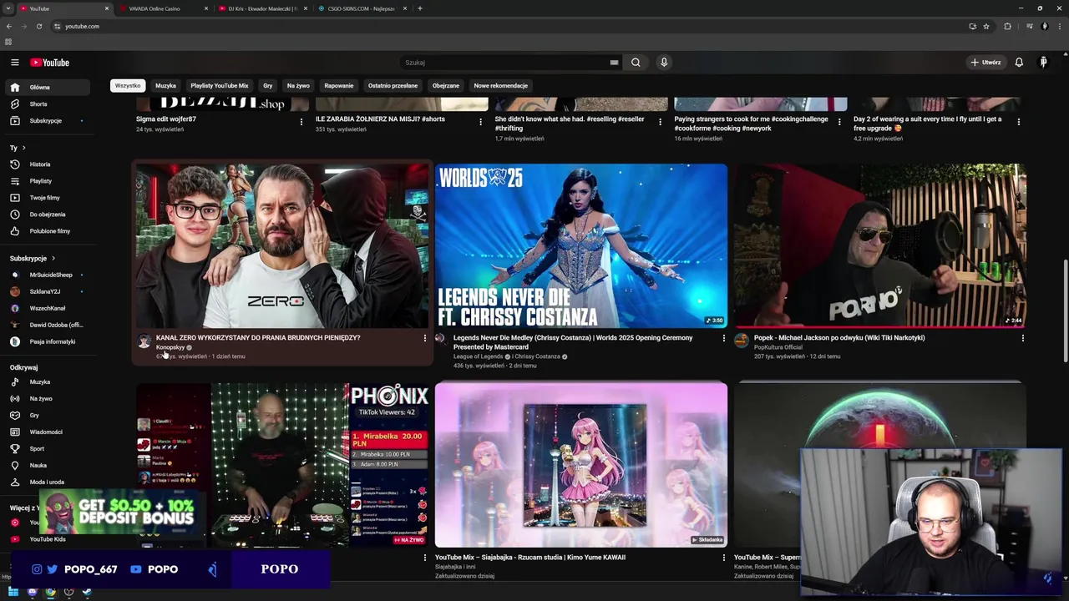The image size is (1069, 601).
Task: Open the account avatar menu
Action: 1043,63
